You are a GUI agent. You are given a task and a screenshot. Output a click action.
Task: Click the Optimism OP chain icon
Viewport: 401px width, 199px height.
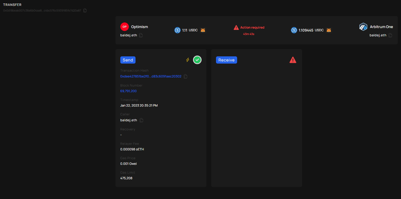(x=124, y=26)
